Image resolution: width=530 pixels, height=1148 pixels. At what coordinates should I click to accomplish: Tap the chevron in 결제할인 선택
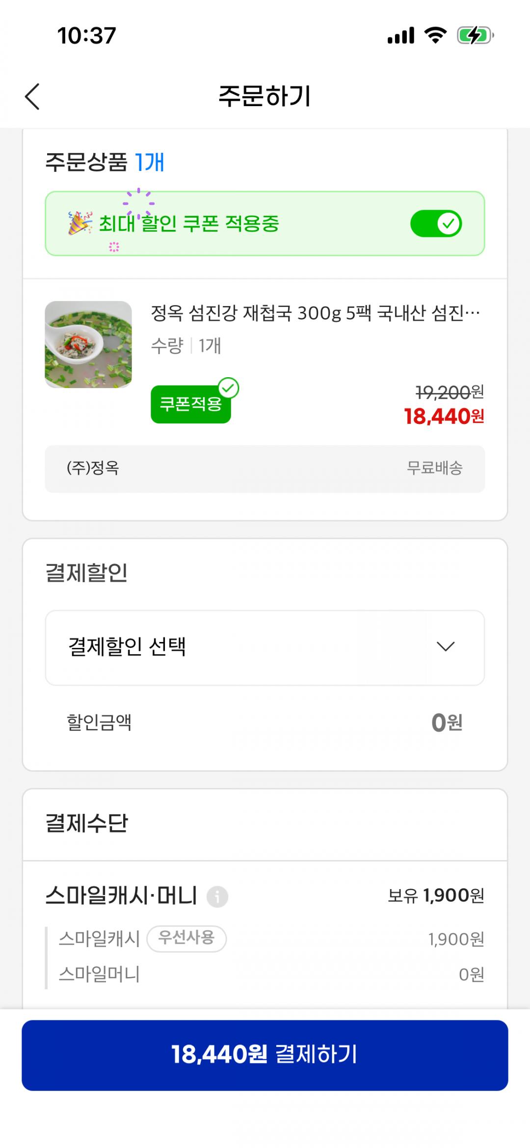[446, 647]
